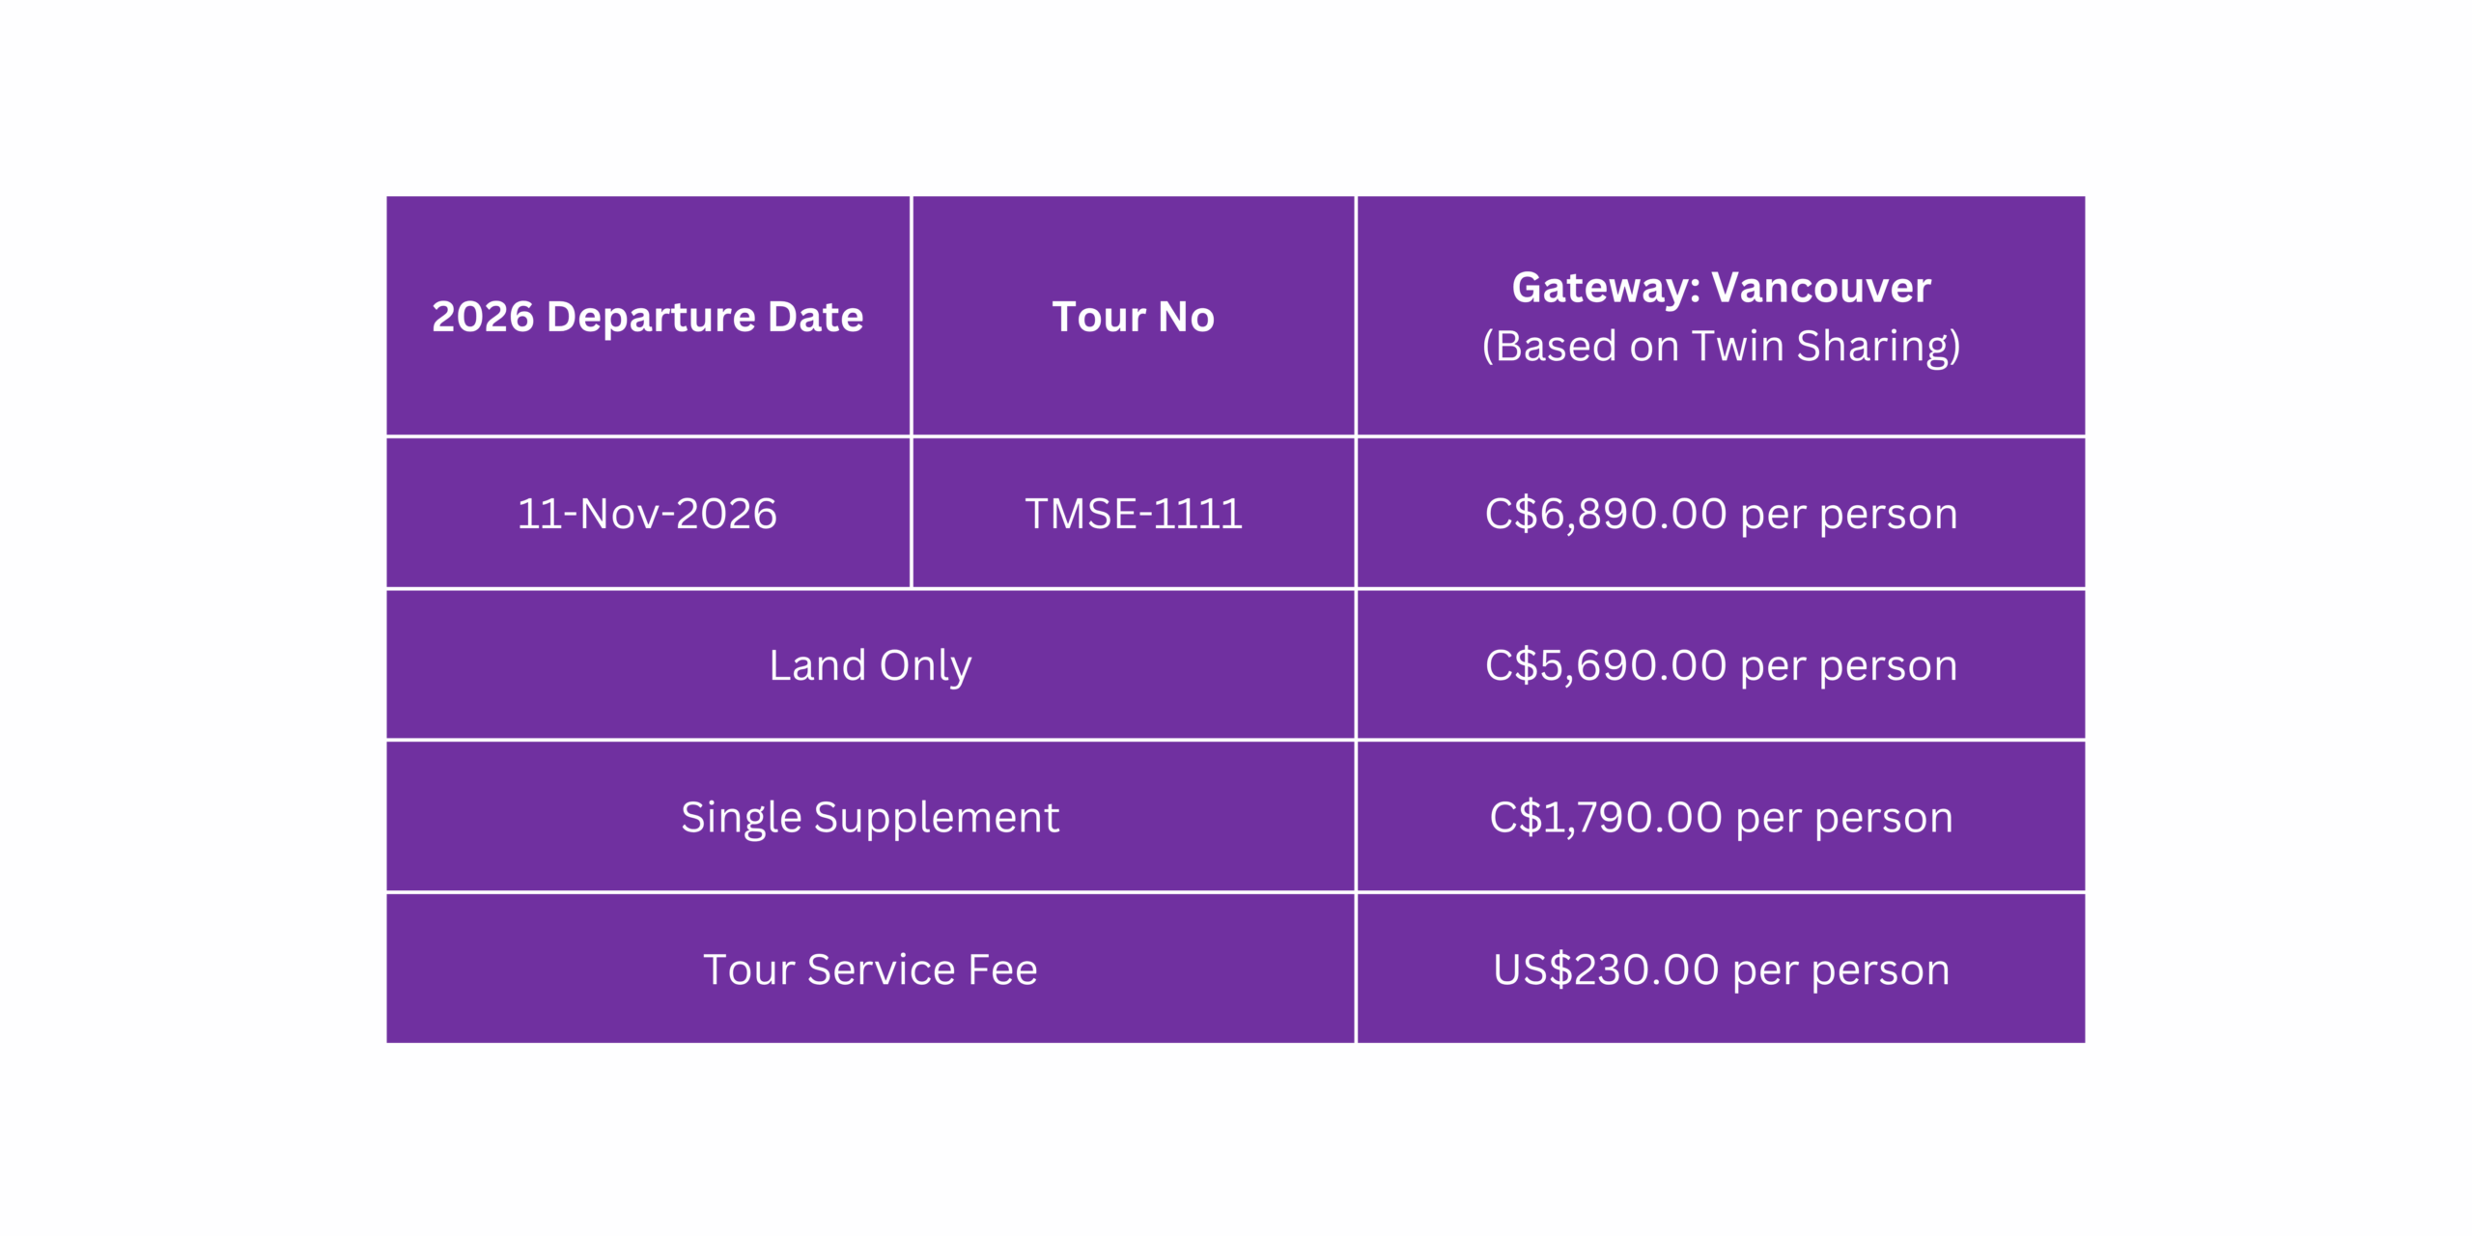Select the word Supplement in the table
This screenshot has height=1236, width=2472.
coord(937,818)
